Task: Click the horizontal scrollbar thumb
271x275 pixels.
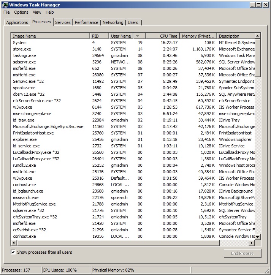Action: click(x=118, y=243)
